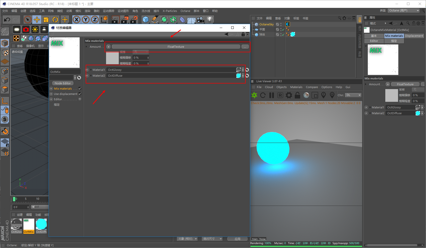Screen dimensions: 426x248
Task: Click the Live Viewer lock resolution icon
Action: tap(297, 95)
